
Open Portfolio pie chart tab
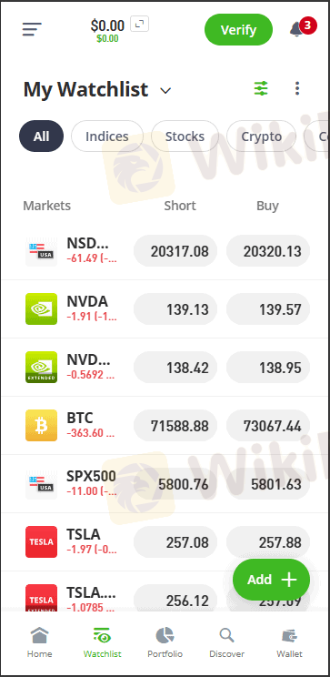click(165, 642)
